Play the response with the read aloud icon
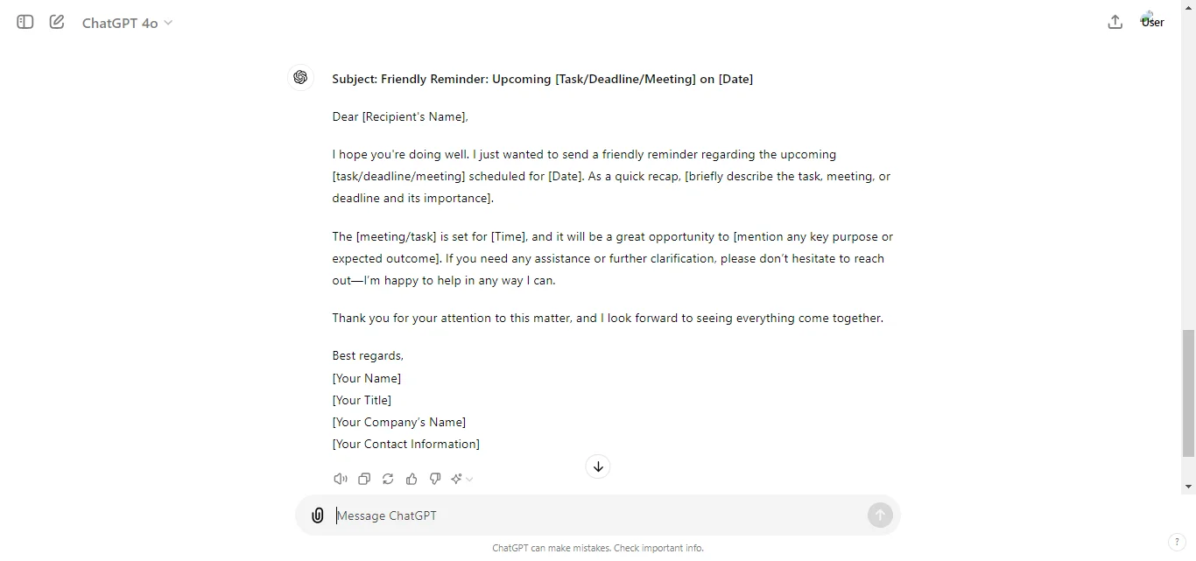The image size is (1196, 561). tap(341, 479)
